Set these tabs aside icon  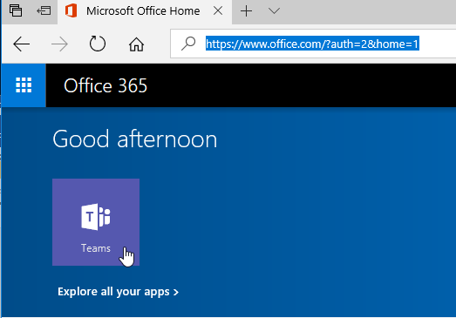44,10
